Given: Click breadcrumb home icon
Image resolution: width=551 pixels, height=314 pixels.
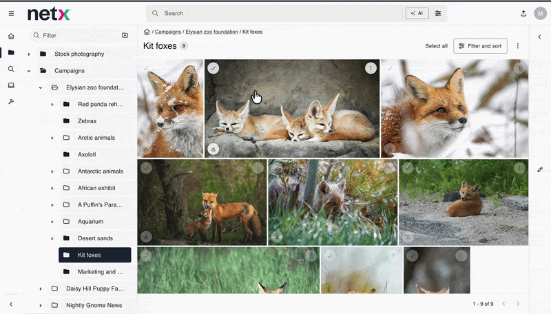Looking at the screenshot, I should [147, 32].
